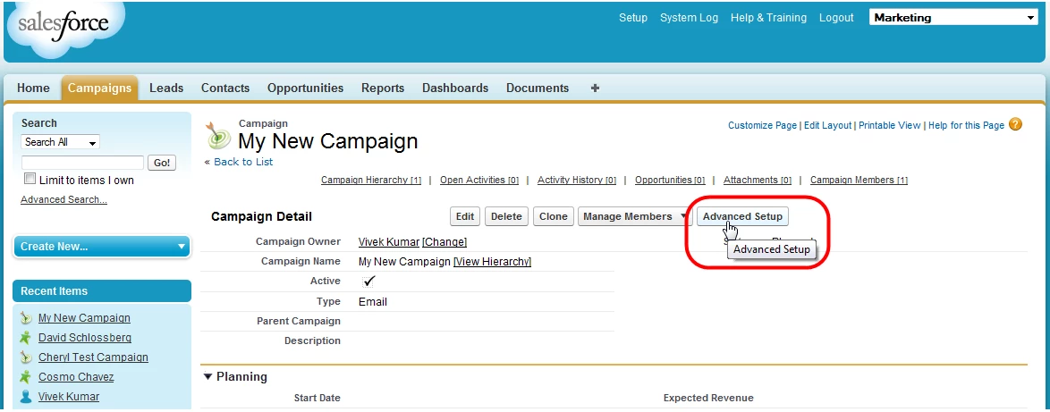Open the Contacts tab
Screen dimensions: 1050x412
pos(225,88)
